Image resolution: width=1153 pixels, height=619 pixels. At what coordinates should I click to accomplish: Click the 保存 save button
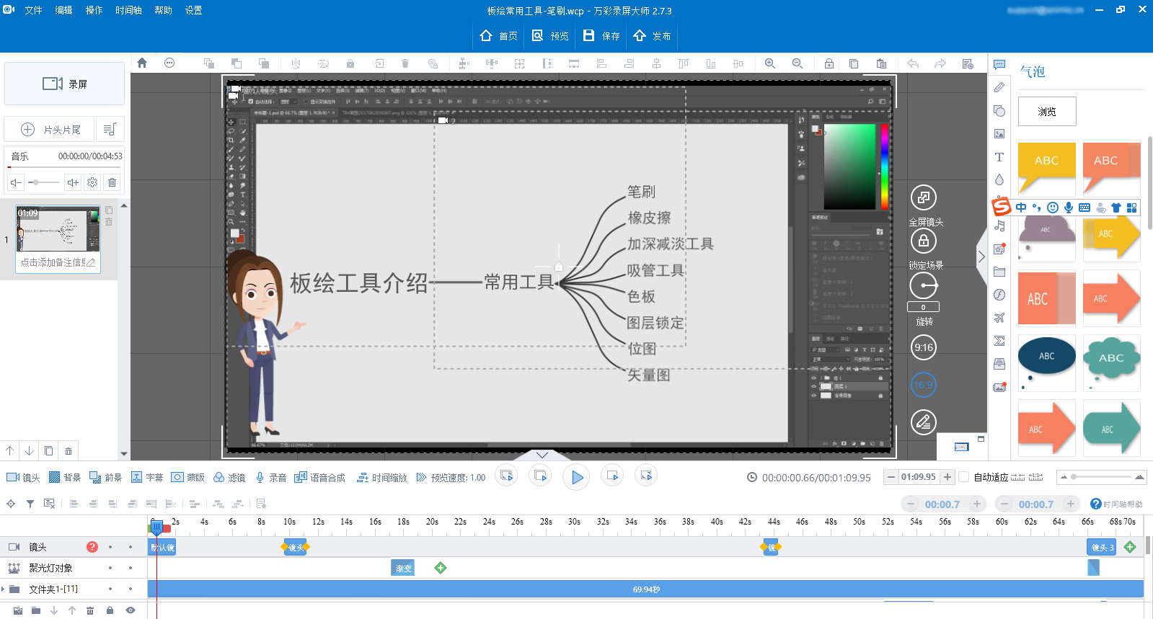[x=601, y=35]
